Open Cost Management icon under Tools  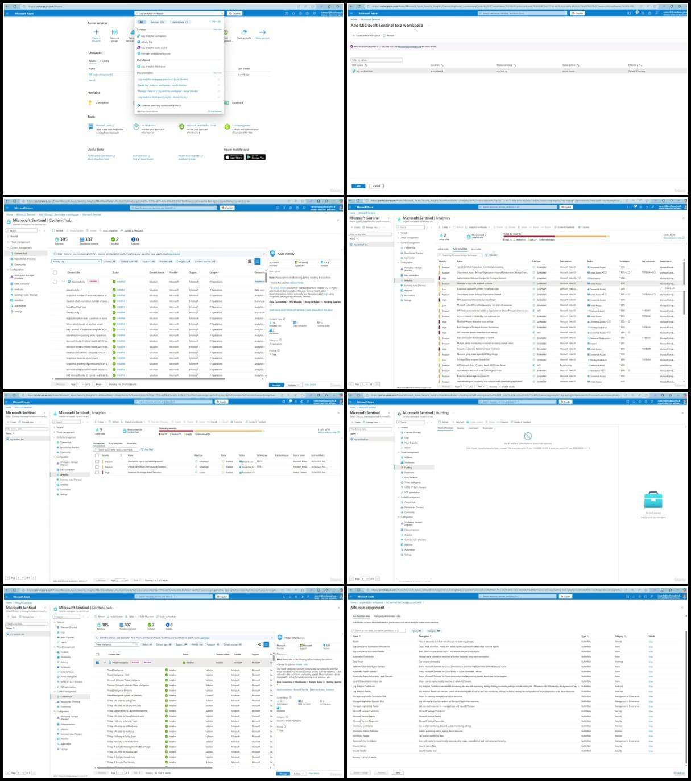pos(227,126)
